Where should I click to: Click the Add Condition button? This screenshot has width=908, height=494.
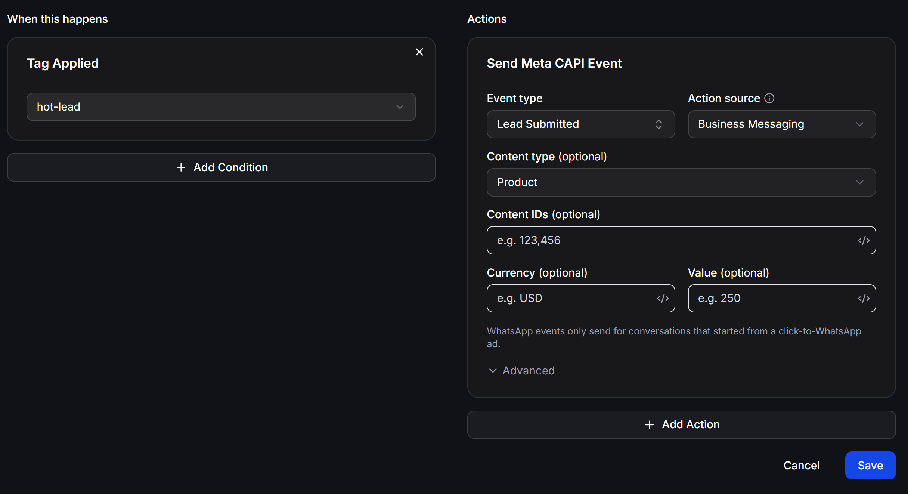coord(221,167)
